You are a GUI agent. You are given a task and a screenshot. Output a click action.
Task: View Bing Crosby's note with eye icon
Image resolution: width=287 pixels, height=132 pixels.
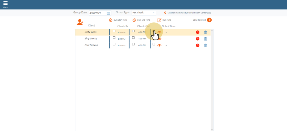pos(159,39)
